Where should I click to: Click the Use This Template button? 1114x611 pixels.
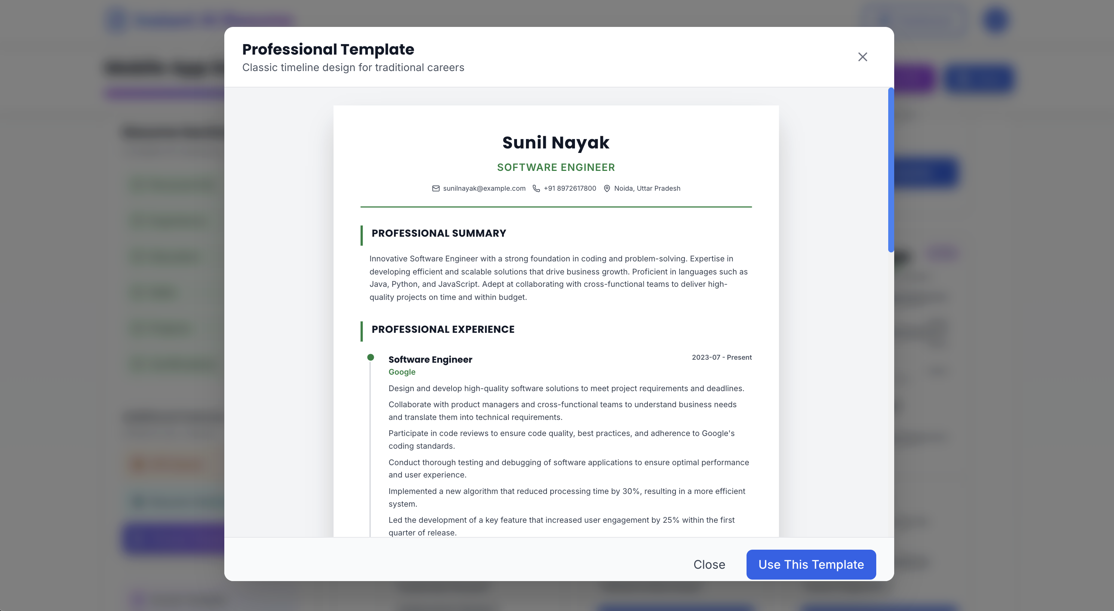pos(811,564)
